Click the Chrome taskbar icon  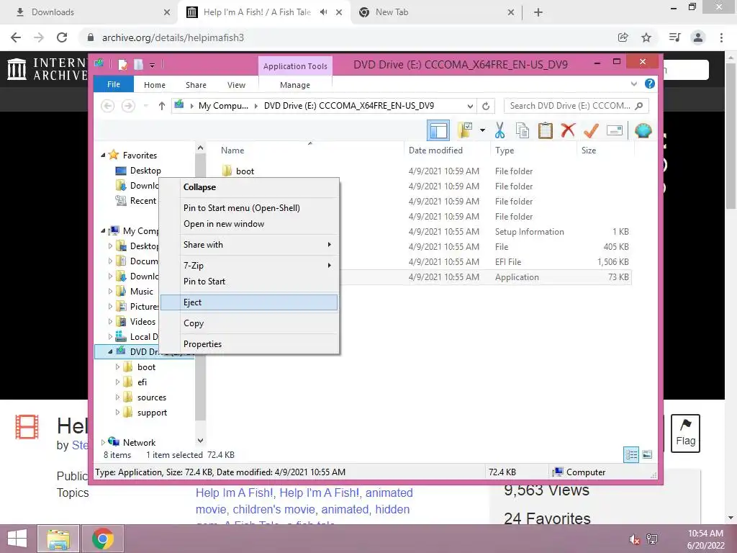[103, 539]
